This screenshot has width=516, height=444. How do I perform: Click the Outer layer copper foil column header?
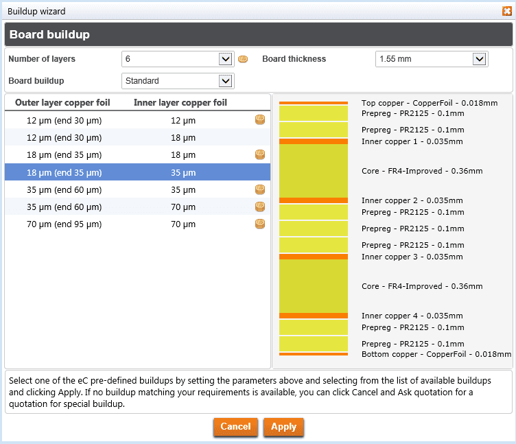click(x=62, y=103)
